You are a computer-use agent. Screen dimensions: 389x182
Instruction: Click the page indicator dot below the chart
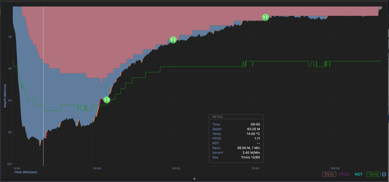coord(194,179)
